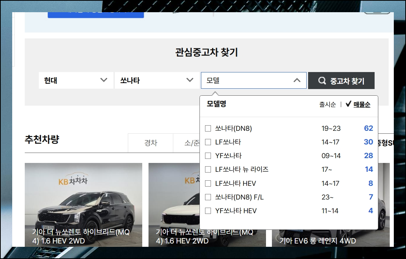Select the 소/준 tab

pyautogui.click(x=187, y=143)
